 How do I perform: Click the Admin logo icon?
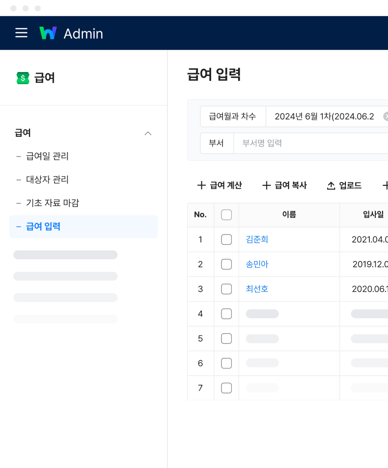(x=48, y=33)
